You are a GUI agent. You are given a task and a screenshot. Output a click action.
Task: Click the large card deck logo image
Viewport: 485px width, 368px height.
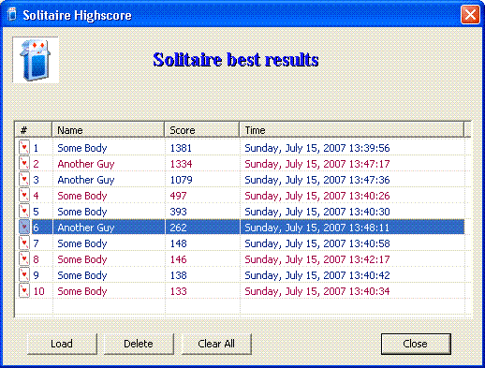point(36,60)
